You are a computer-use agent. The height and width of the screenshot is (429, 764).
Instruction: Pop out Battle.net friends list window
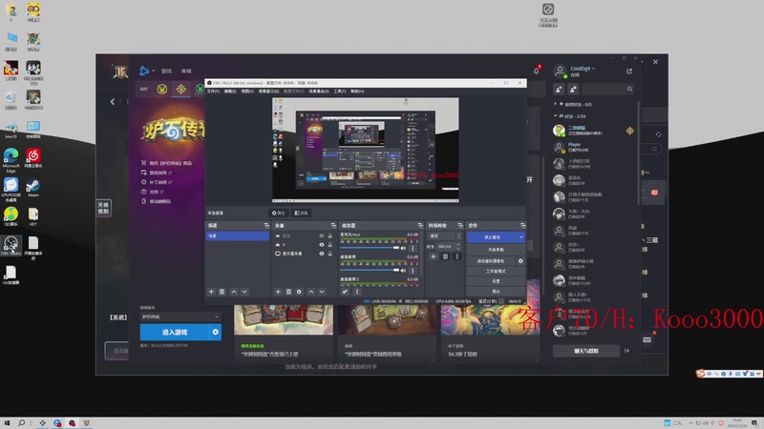(629, 71)
